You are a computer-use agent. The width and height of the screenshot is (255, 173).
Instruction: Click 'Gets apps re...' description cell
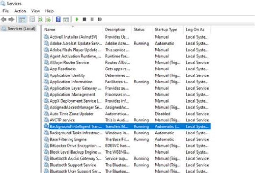(x=117, y=69)
